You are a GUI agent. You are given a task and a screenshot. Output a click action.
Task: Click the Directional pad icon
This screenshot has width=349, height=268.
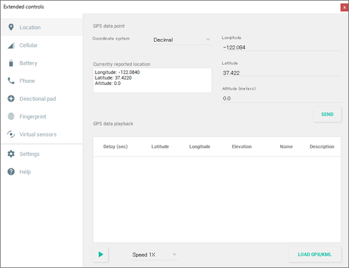(11, 99)
